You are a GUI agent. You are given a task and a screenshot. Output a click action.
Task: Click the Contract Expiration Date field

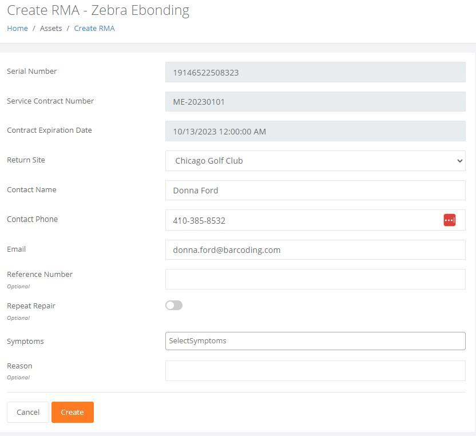pyautogui.click(x=315, y=131)
